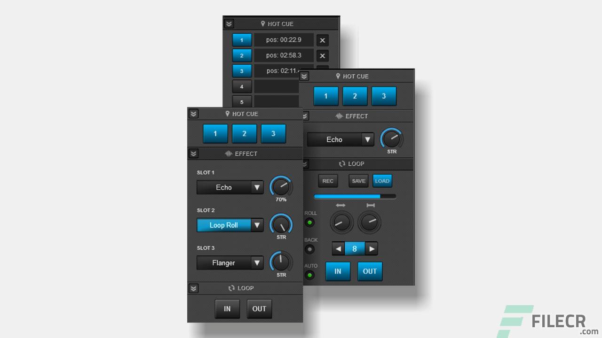This screenshot has width=602, height=338.
Task: Increase loop size with right arrow
Action: [x=372, y=249]
